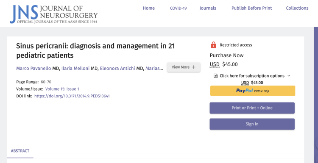
Task: Open author link Eleonora Antichi
Action: 117,69
